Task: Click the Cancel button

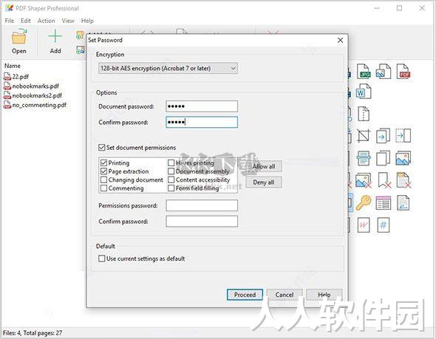Action: pyautogui.click(x=285, y=295)
